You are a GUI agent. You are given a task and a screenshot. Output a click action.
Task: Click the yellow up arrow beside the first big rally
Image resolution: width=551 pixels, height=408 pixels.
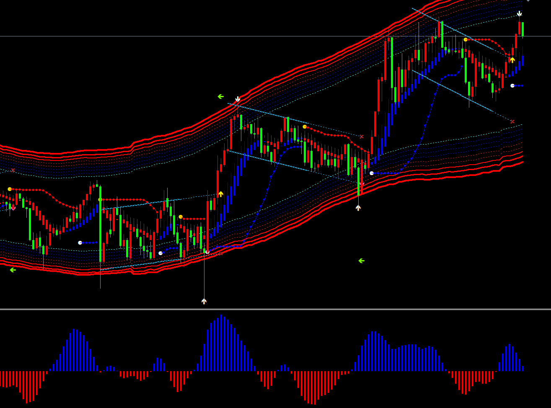click(x=221, y=194)
